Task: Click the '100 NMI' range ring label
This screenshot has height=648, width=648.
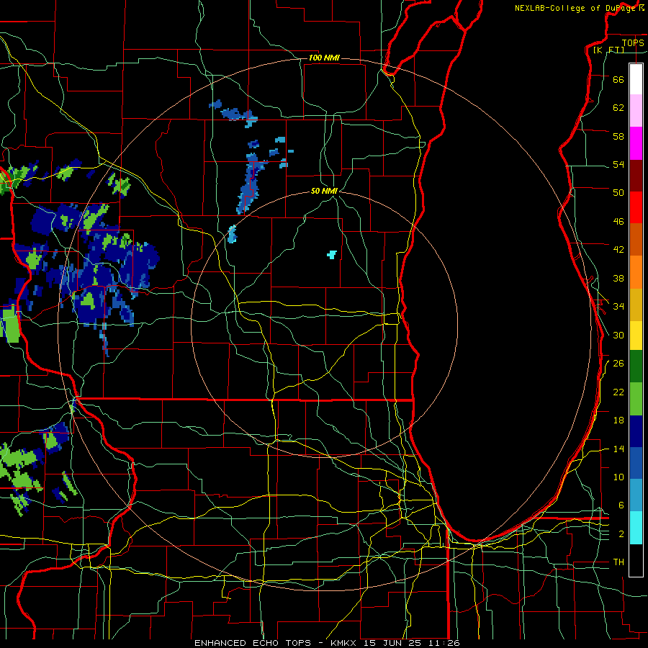Action: 324,58
